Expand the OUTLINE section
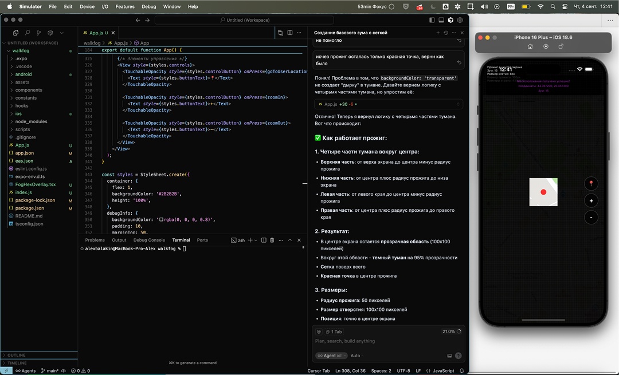 click(x=17, y=355)
